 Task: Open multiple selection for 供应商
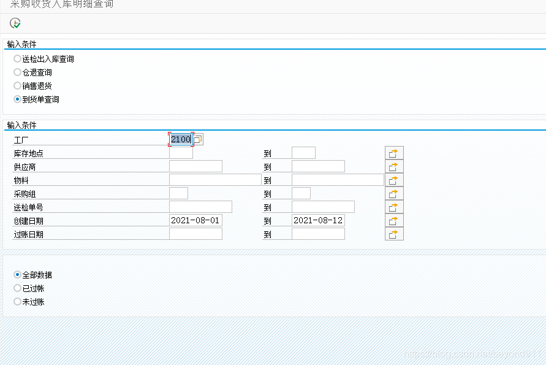click(x=394, y=166)
